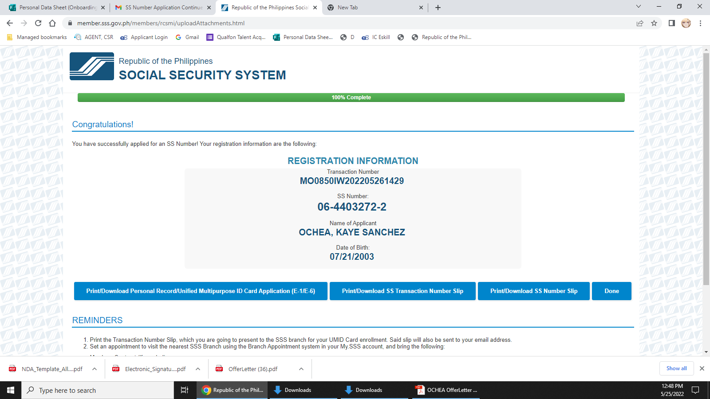Open Windows Task View icon
Viewport: 710px width, 399px height.
pos(185,390)
